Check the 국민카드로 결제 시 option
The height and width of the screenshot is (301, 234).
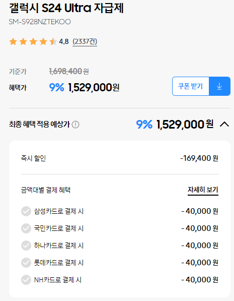tap(26, 228)
